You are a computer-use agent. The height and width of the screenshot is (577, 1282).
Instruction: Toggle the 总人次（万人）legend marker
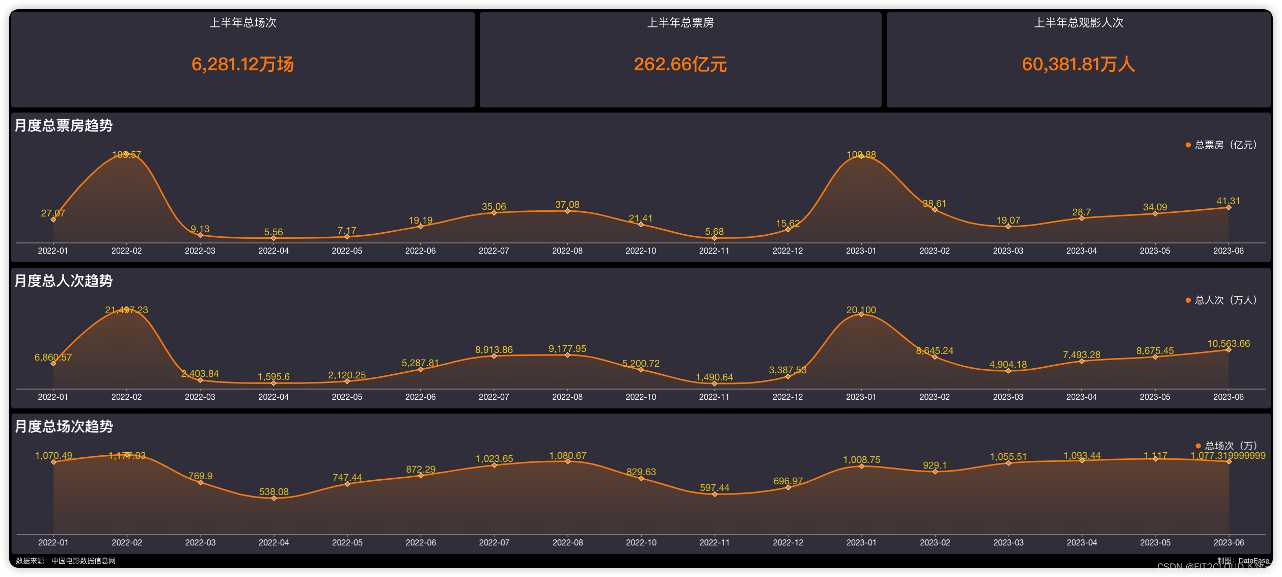click(x=1188, y=300)
